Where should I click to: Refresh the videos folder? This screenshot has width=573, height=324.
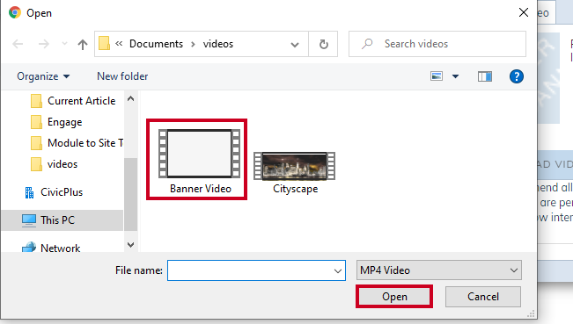[x=323, y=44]
